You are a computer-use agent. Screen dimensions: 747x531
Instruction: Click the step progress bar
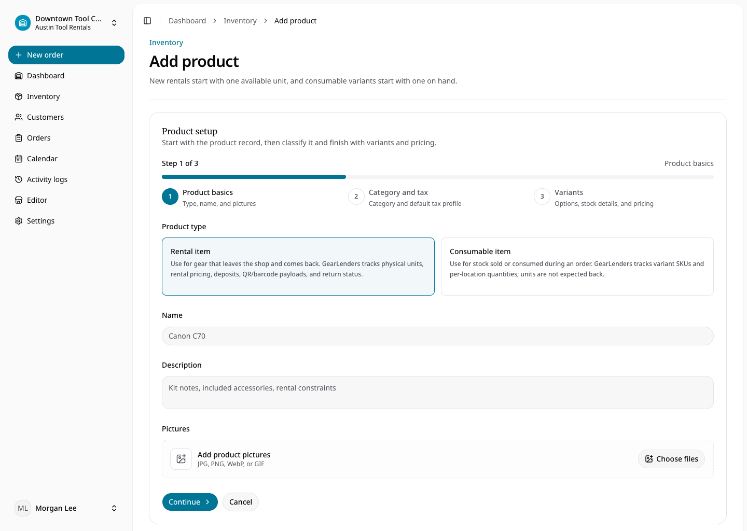(438, 177)
